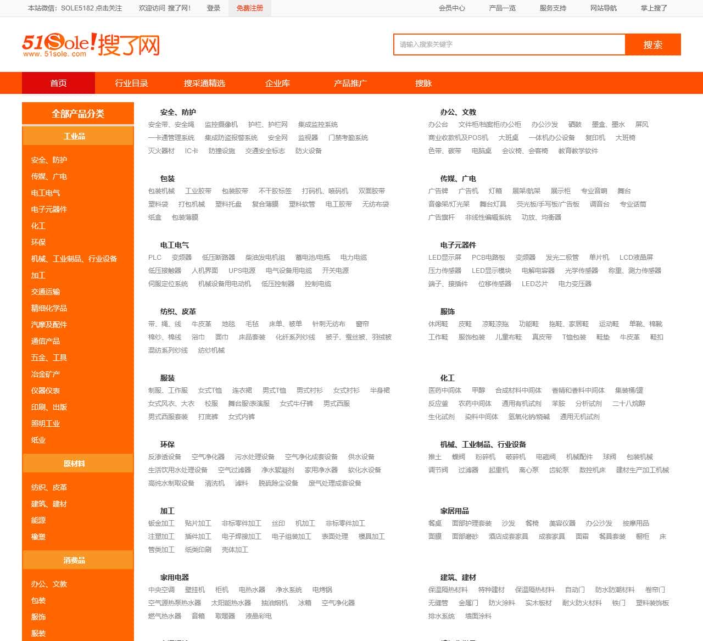
Task: Expand the 网站导航 top menu
Action: (603, 8)
